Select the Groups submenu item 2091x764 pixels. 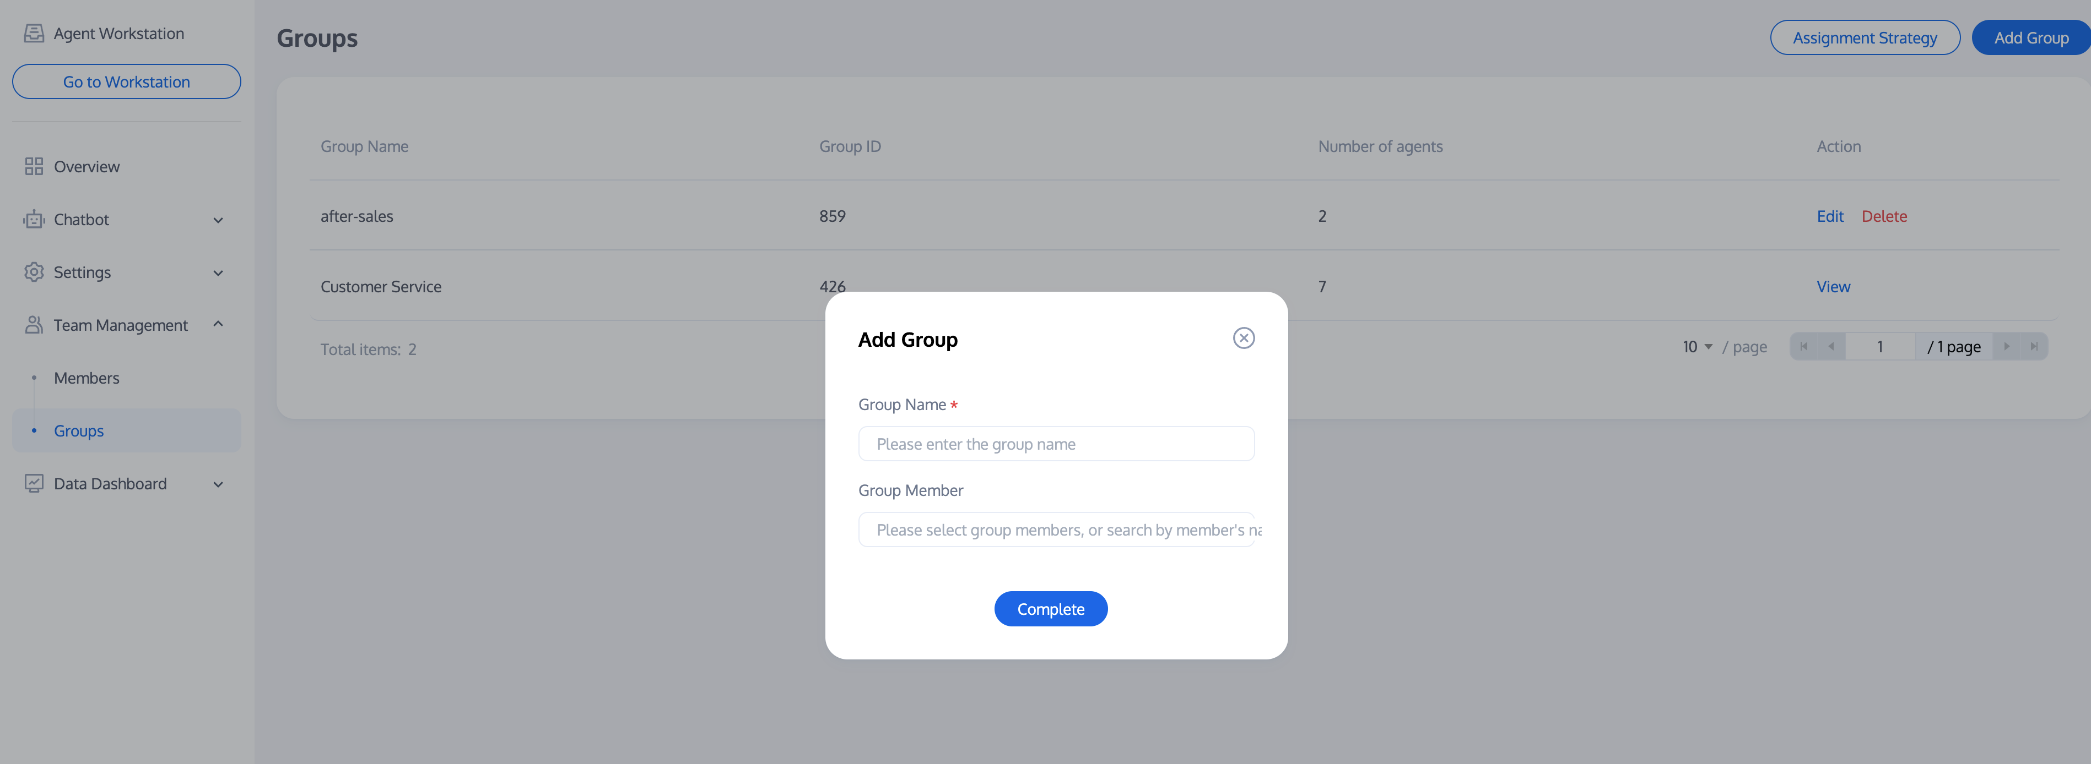79,430
